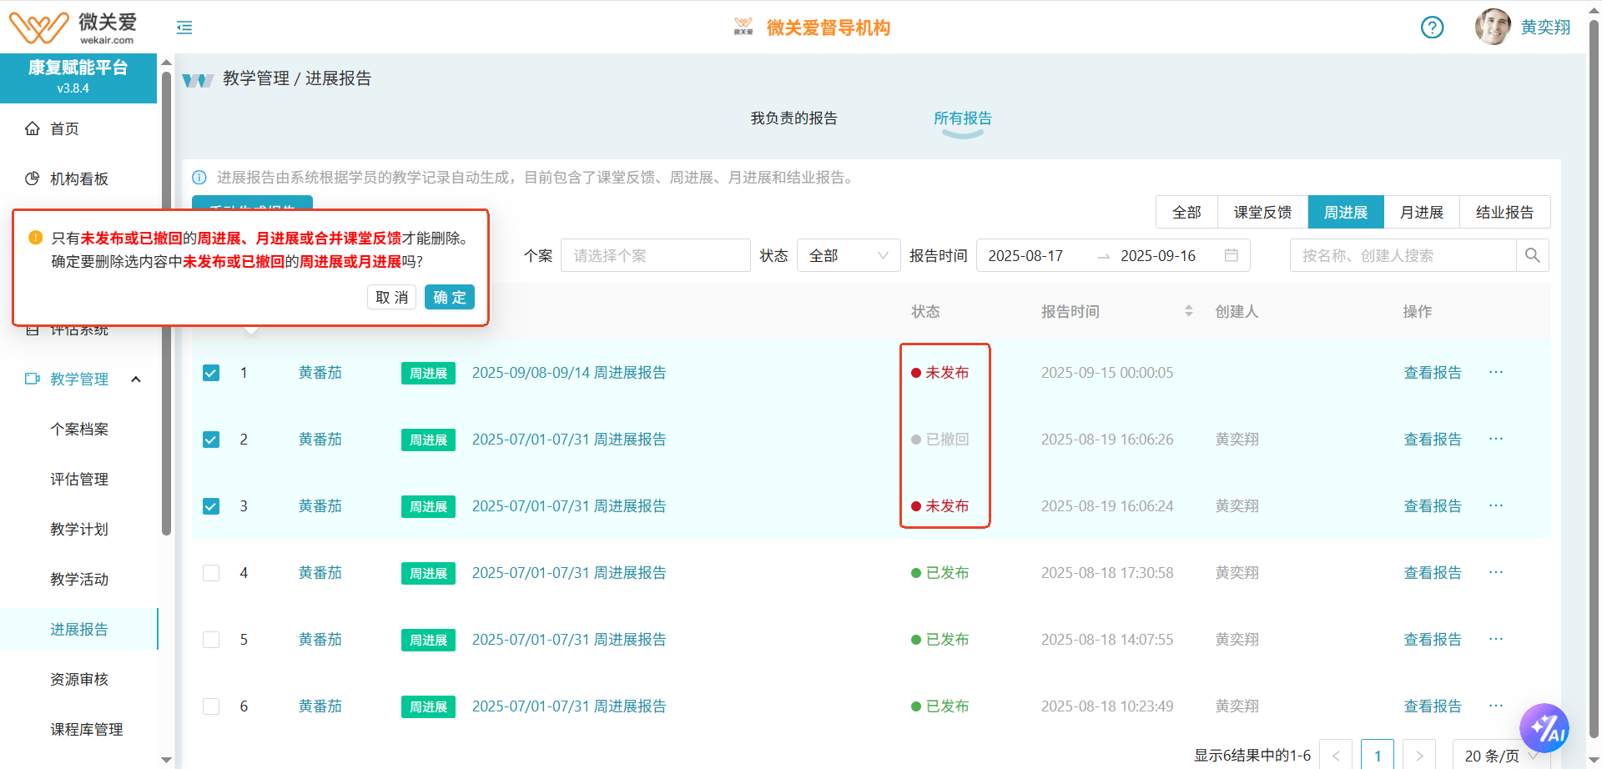
Task: Select the 月进展 filter tab
Action: [x=1421, y=212]
